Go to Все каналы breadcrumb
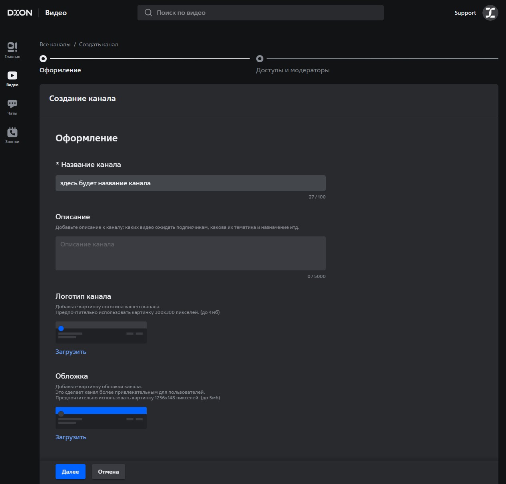Viewport: 506px width, 484px height. point(55,44)
